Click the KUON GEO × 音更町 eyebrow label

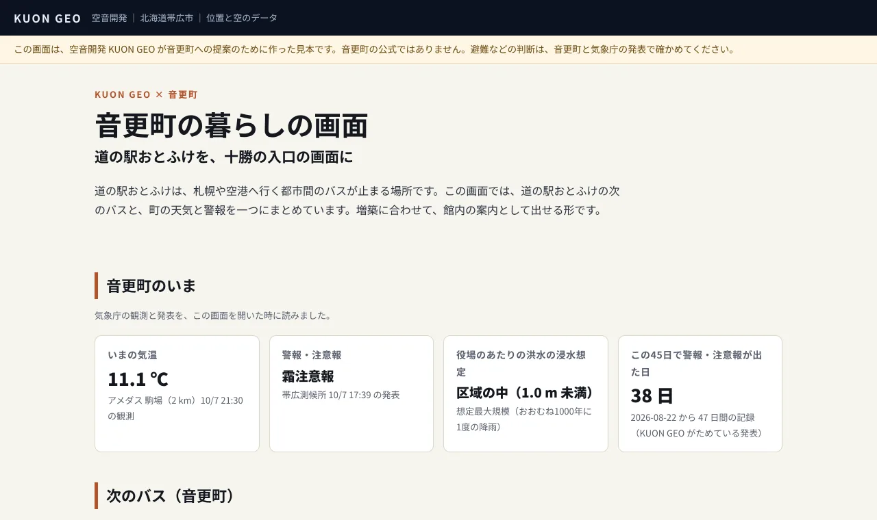pos(147,94)
